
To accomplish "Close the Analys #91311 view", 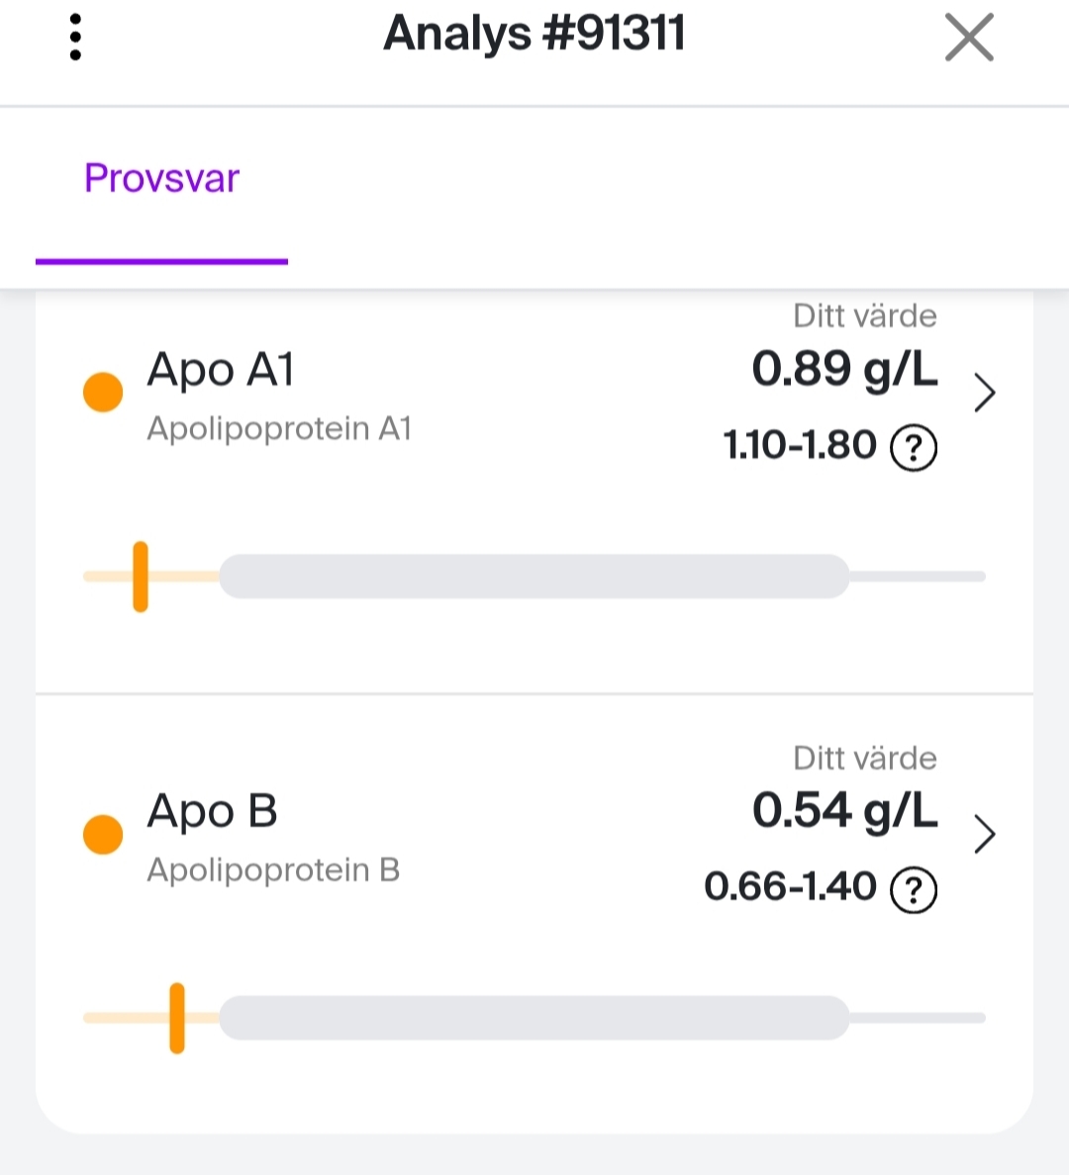I will 969,39.
